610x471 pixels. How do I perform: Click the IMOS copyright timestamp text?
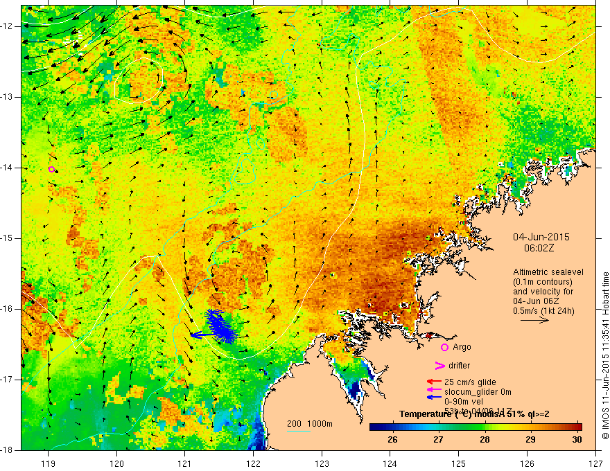tap(605, 355)
